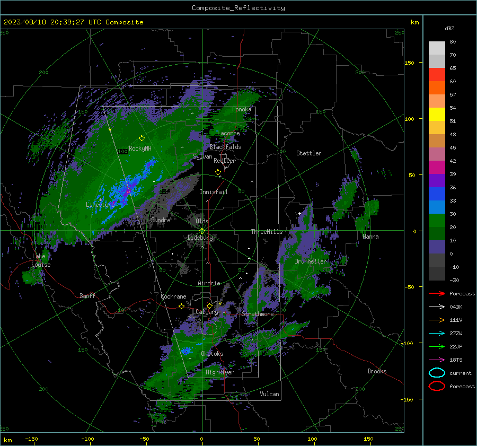Click the 18TS legend label
Screen dimensions: 477x446
[456, 360]
